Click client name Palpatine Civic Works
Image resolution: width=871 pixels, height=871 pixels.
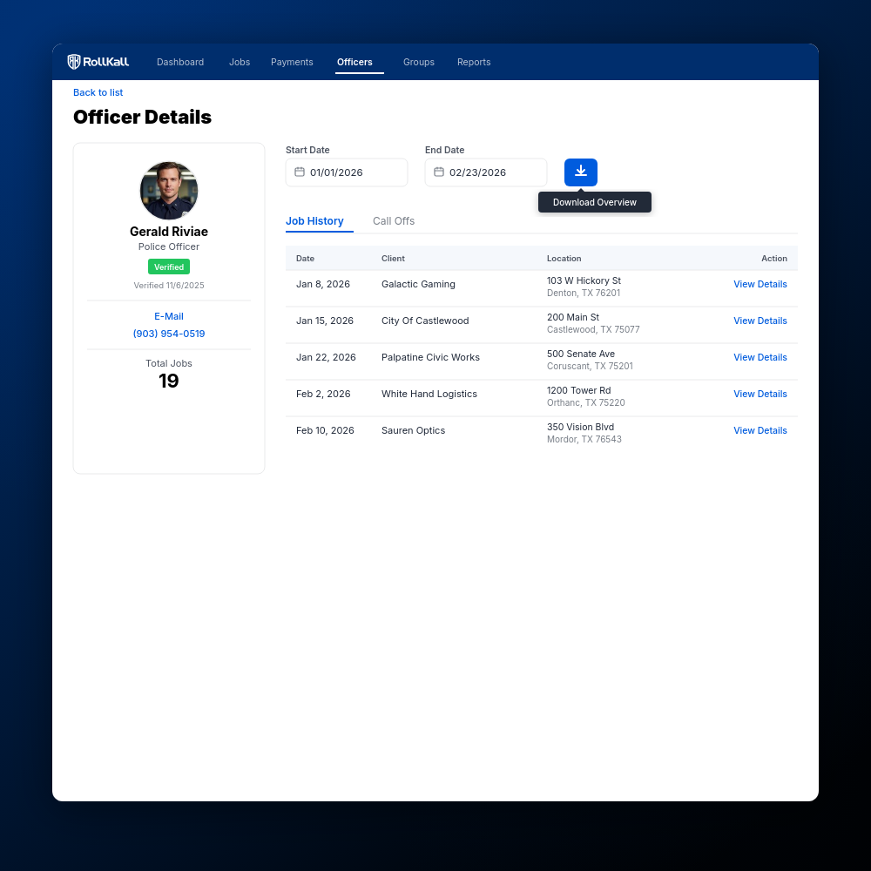(430, 357)
